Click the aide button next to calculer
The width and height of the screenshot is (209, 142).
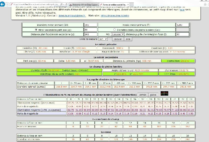128,39
